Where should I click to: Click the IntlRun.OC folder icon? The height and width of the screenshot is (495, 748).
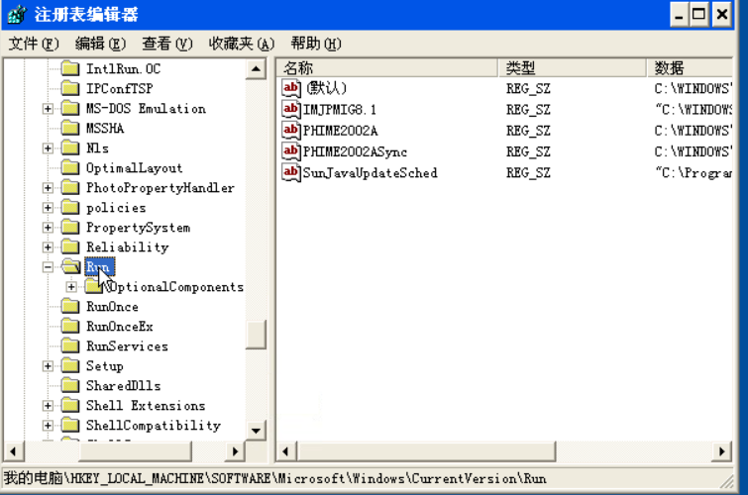pos(70,68)
